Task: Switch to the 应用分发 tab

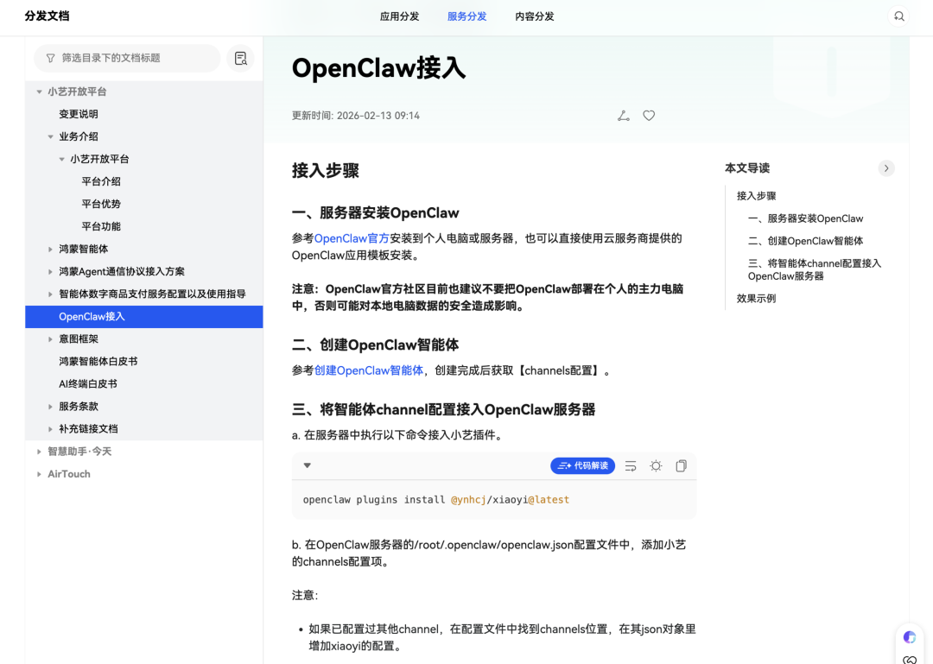Action: point(399,16)
